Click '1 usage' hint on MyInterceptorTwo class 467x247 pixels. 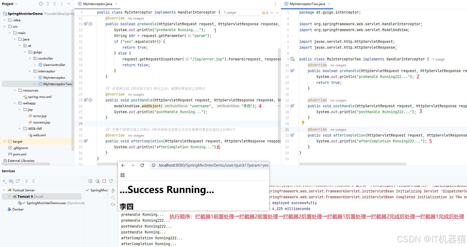438,59
